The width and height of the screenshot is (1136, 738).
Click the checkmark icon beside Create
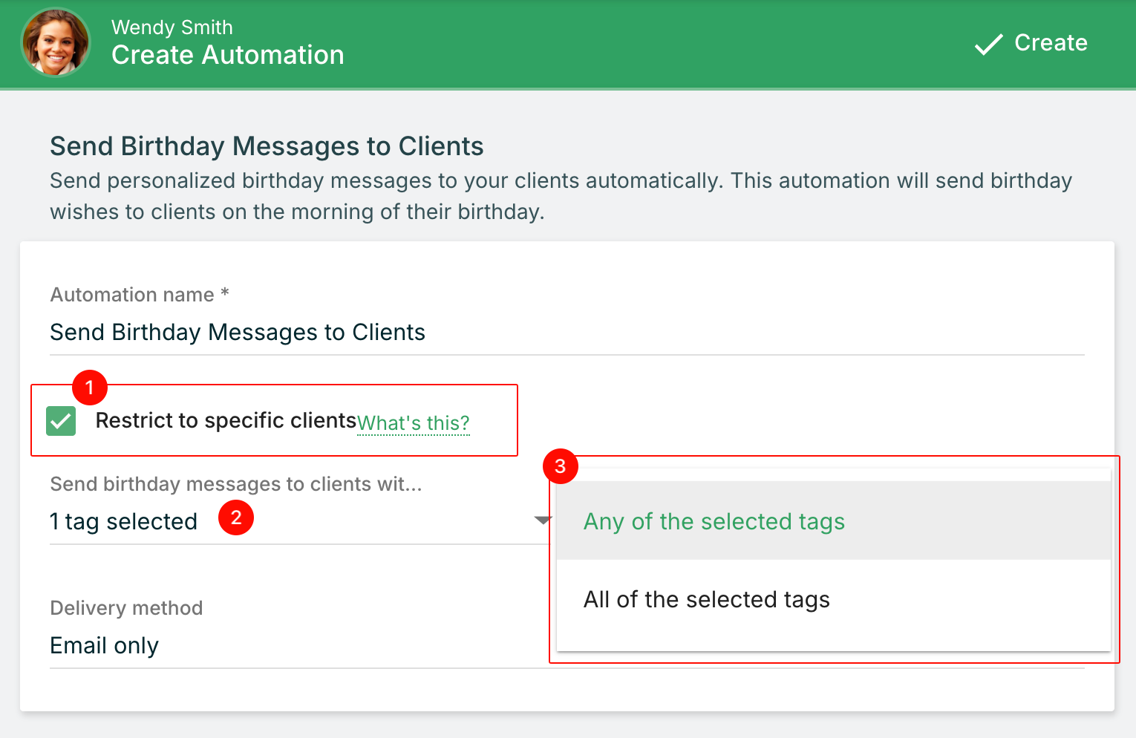(x=988, y=45)
